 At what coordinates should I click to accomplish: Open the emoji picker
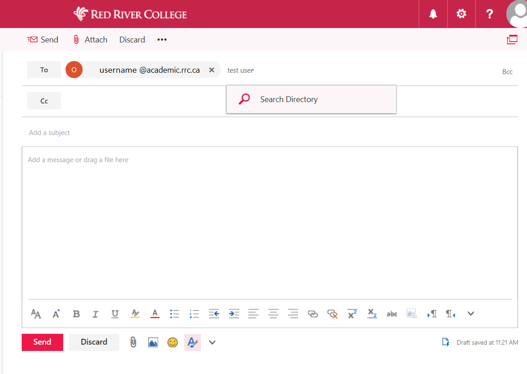point(173,342)
